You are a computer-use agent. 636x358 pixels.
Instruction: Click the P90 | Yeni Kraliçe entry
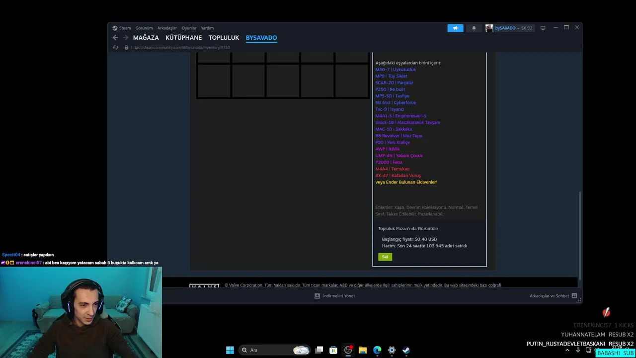pyautogui.click(x=393, y=142)
